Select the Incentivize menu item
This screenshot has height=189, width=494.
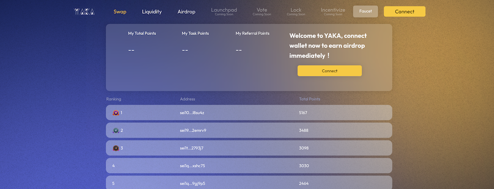(333, 12)
